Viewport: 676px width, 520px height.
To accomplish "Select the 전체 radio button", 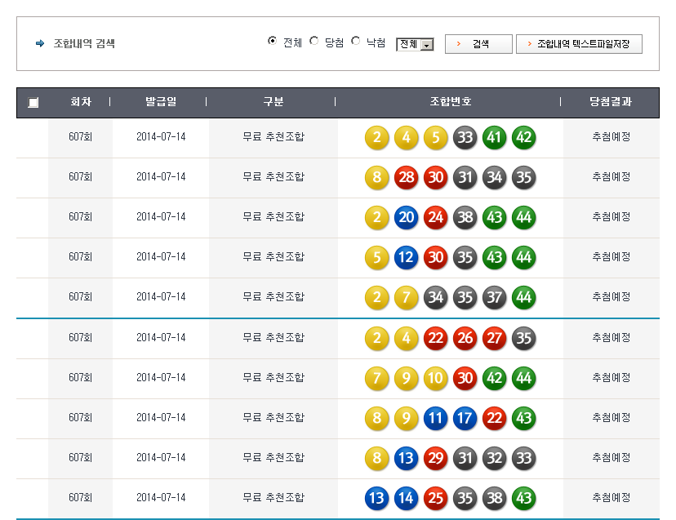I will pos(273,42).
